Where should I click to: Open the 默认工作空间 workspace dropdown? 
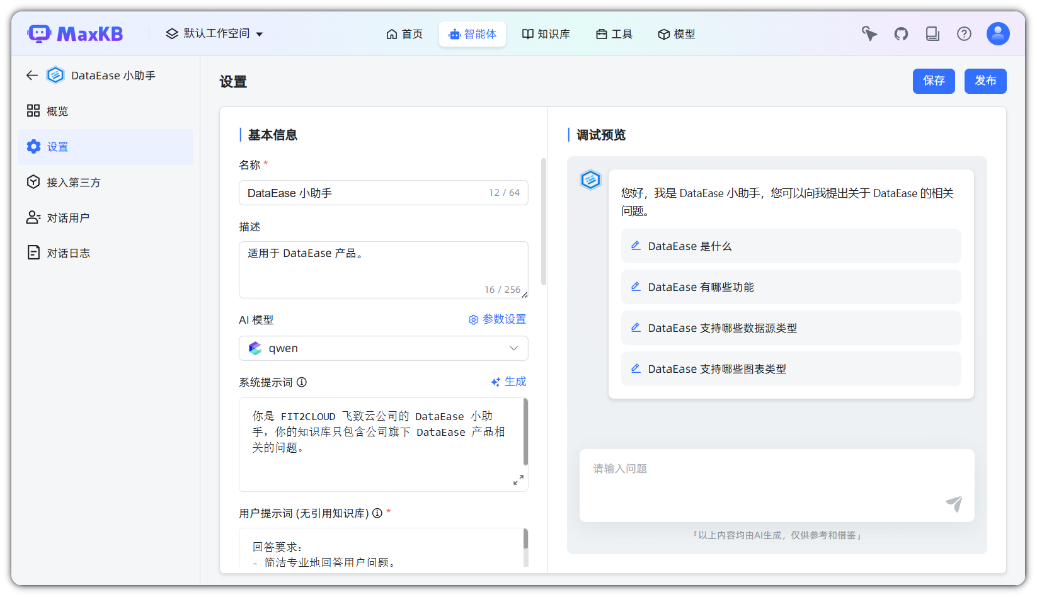coord(214,33)
